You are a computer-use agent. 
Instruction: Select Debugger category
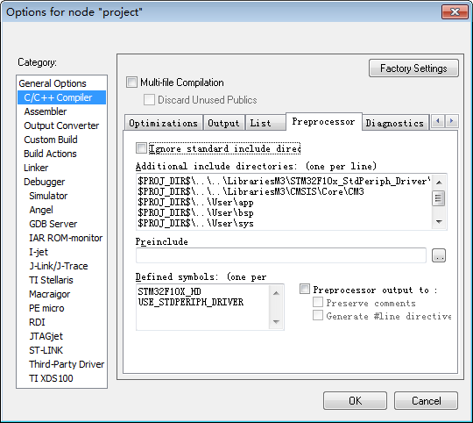click(44, 182)
